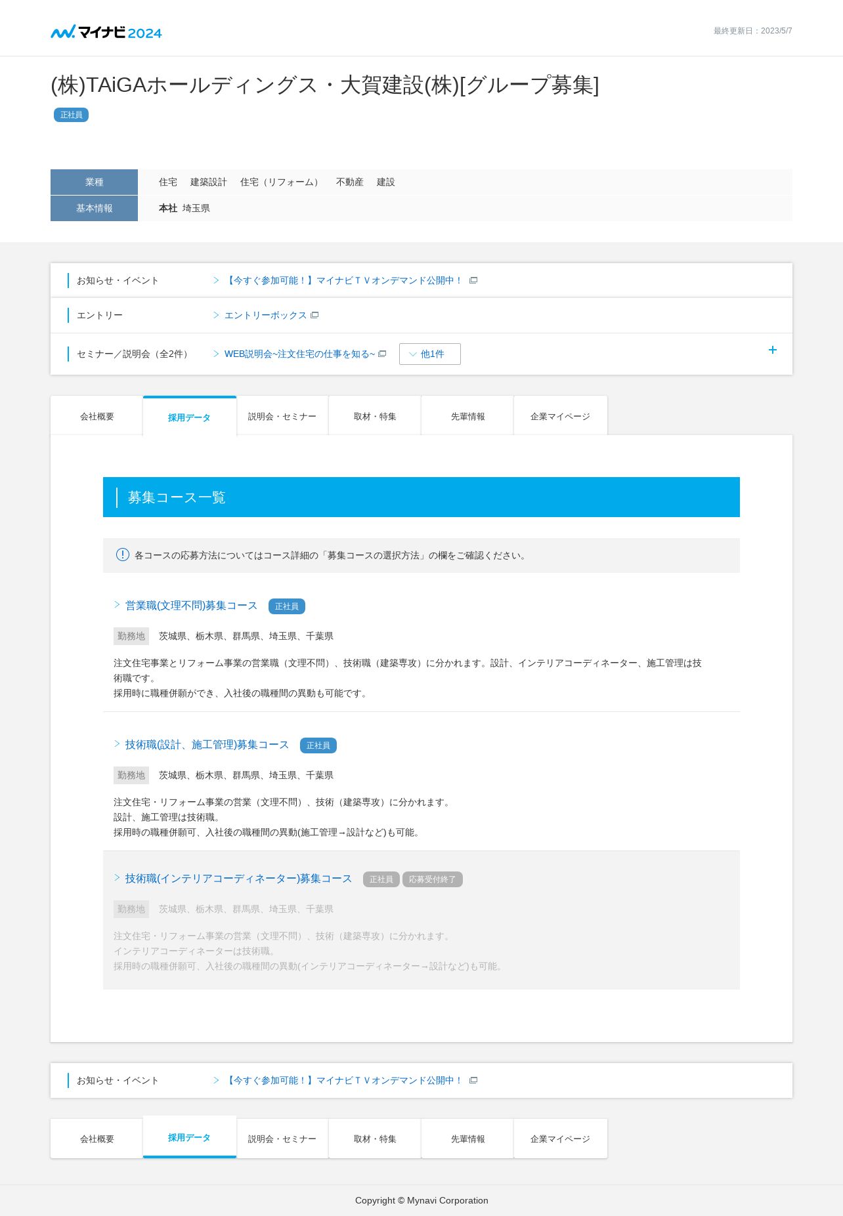Click 最終更新日:2023/5/7 text
This screenshot has width=843, height=1216.
pyautogui.click(x=753, y=31)
